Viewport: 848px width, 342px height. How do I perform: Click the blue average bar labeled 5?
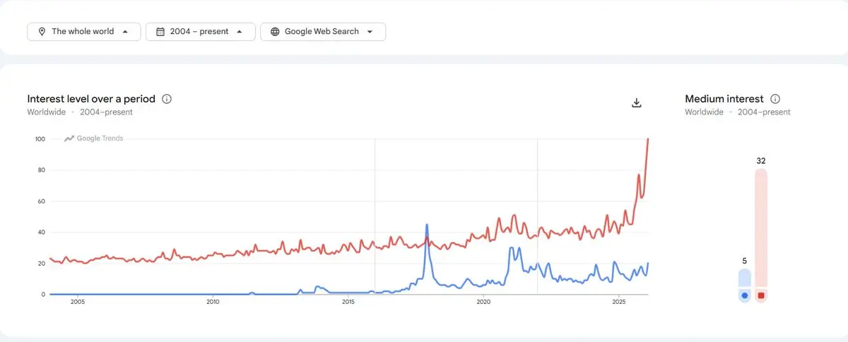(x=745, y=278)
